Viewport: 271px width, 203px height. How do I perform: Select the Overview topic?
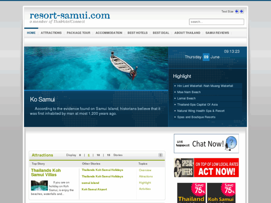click(145, 170)
